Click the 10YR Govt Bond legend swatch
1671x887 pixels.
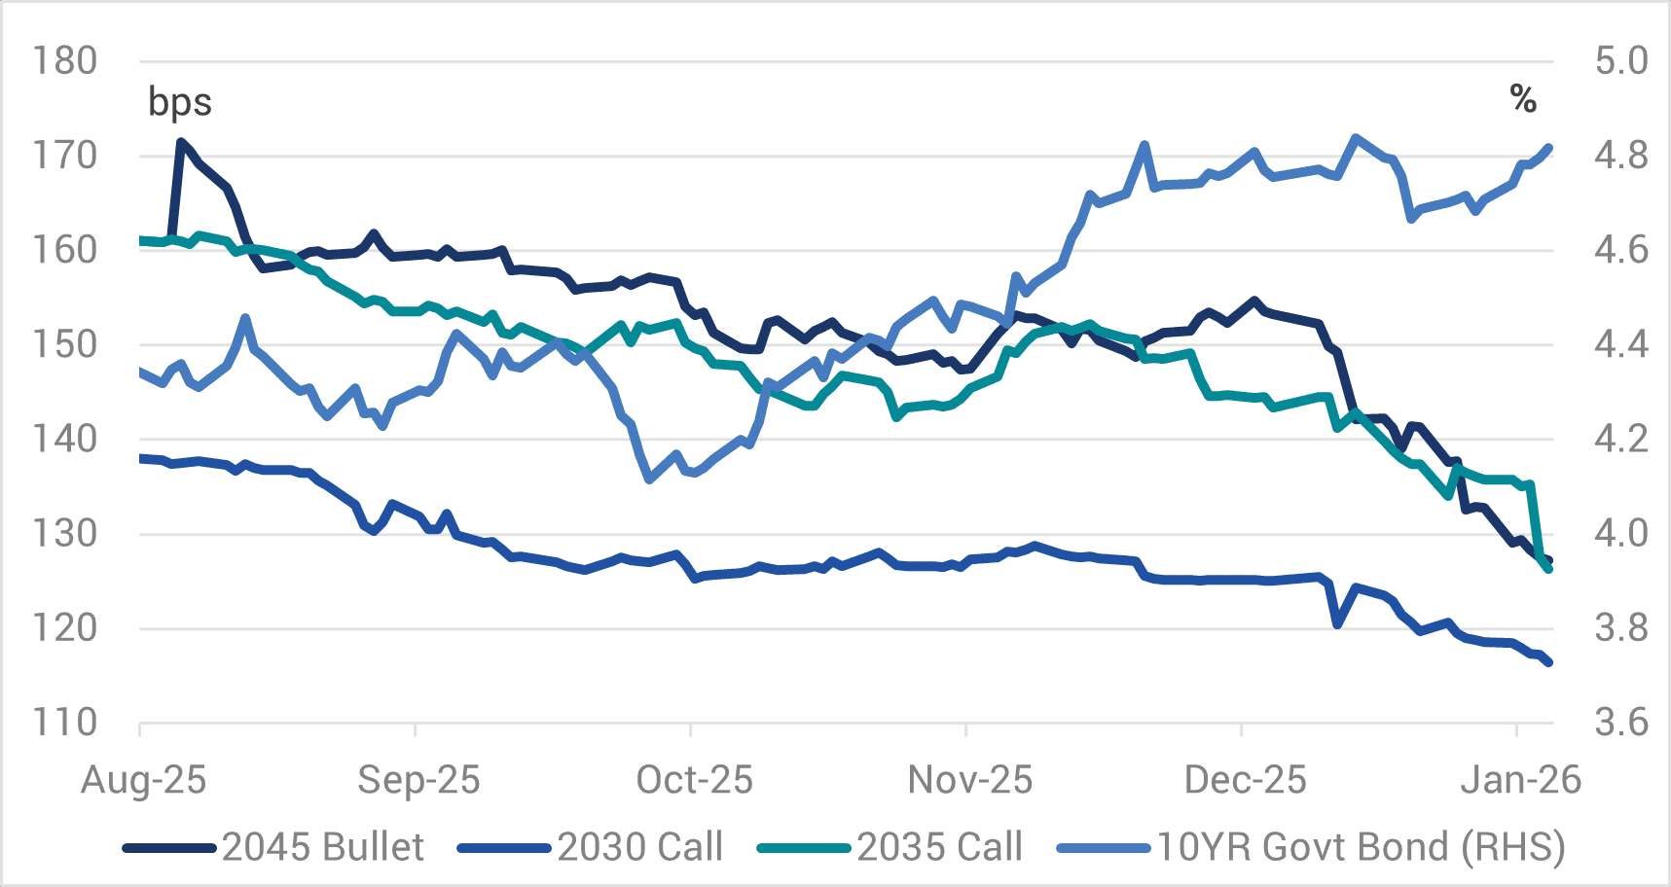point(1104,848)
